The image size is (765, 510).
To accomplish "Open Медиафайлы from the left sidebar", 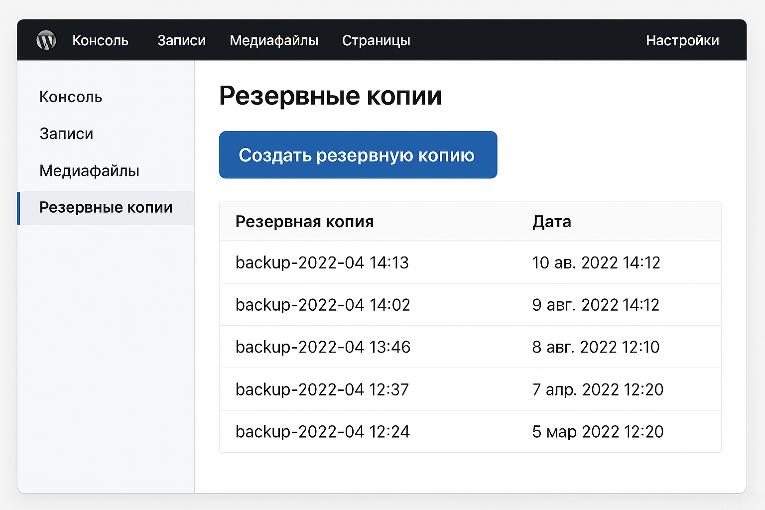I will (89, 171).
